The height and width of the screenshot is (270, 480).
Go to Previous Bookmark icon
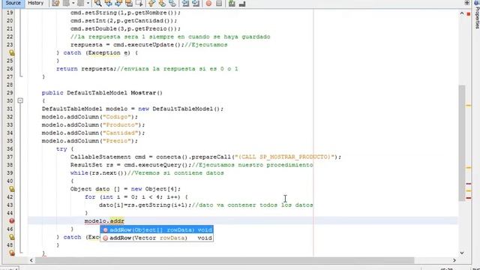[151, 3]
